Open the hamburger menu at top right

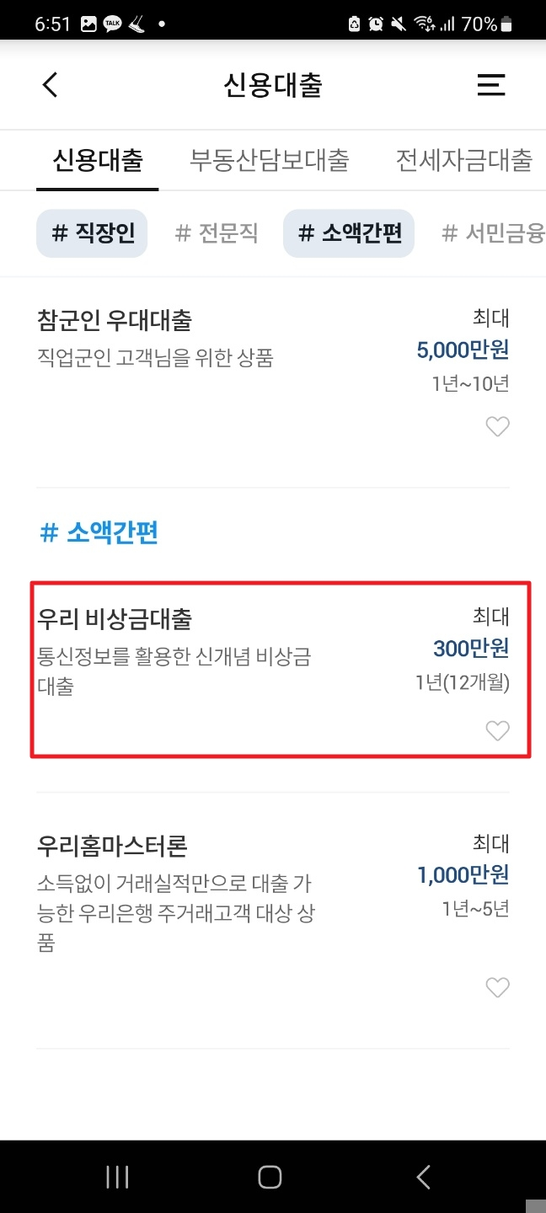491,84
